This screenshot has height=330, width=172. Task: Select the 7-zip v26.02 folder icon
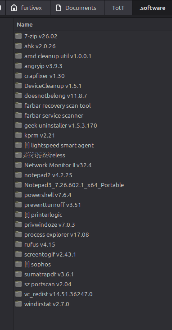point(18,36)
